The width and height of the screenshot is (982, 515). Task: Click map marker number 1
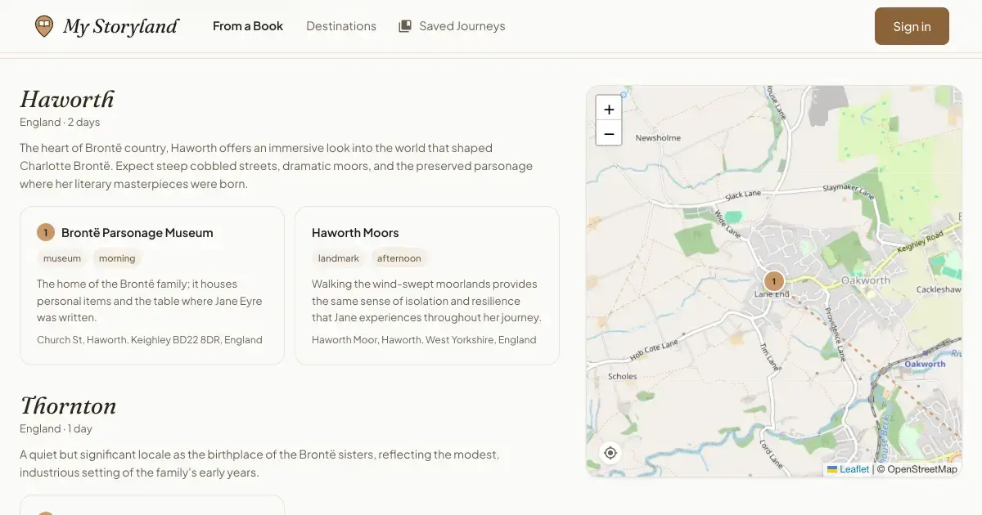(773, 281)
